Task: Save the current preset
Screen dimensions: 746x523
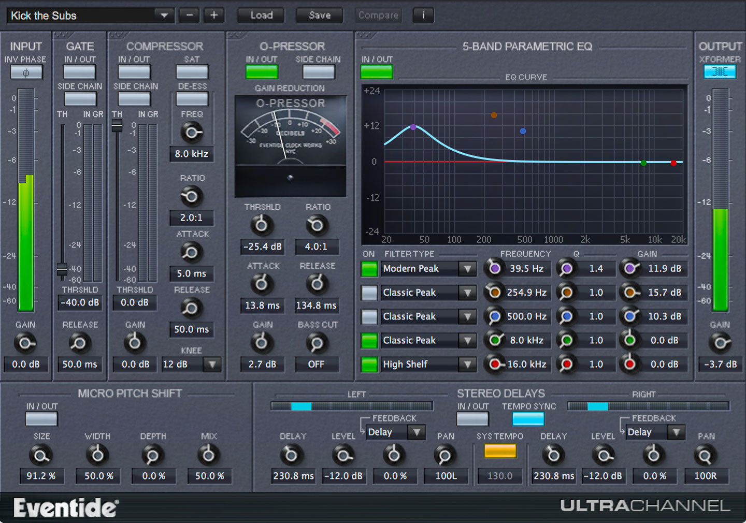Action: [x=320, y=16]
